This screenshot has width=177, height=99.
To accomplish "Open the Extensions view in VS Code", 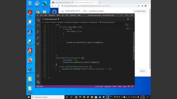I will tap(38, 44).
